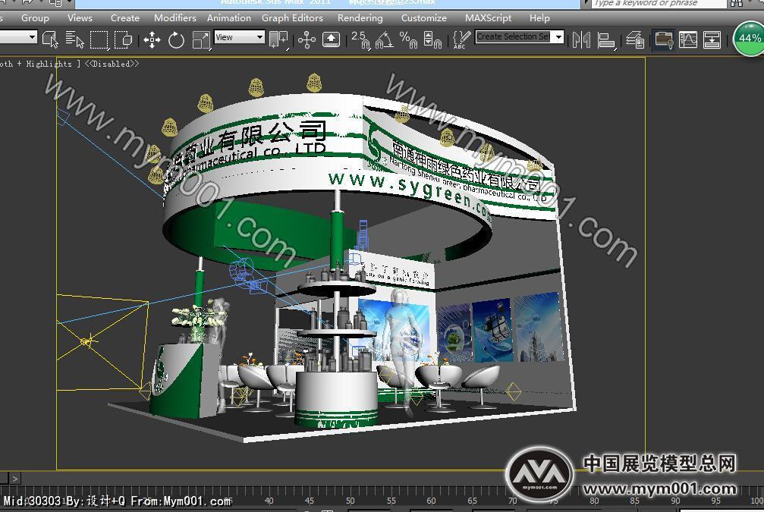Open Manage Layers dialog
The height and width of the screenshot is (512, 764).
(x=635, y=39)
